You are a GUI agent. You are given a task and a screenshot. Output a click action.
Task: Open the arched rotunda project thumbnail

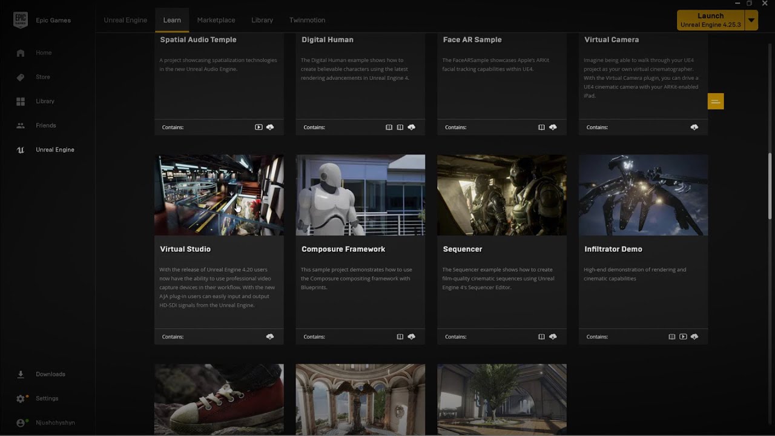click(x=360, y=399)
